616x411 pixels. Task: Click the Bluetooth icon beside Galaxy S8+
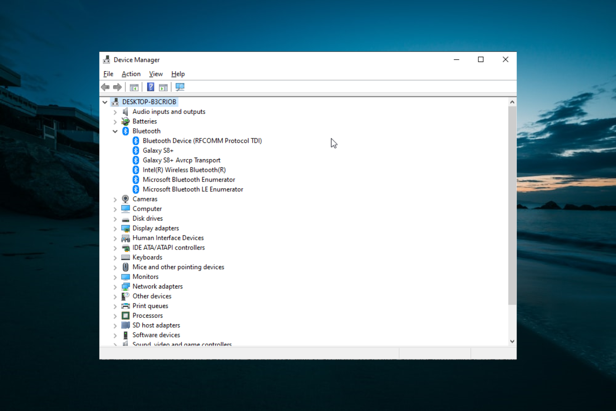[x=136, y=150]
